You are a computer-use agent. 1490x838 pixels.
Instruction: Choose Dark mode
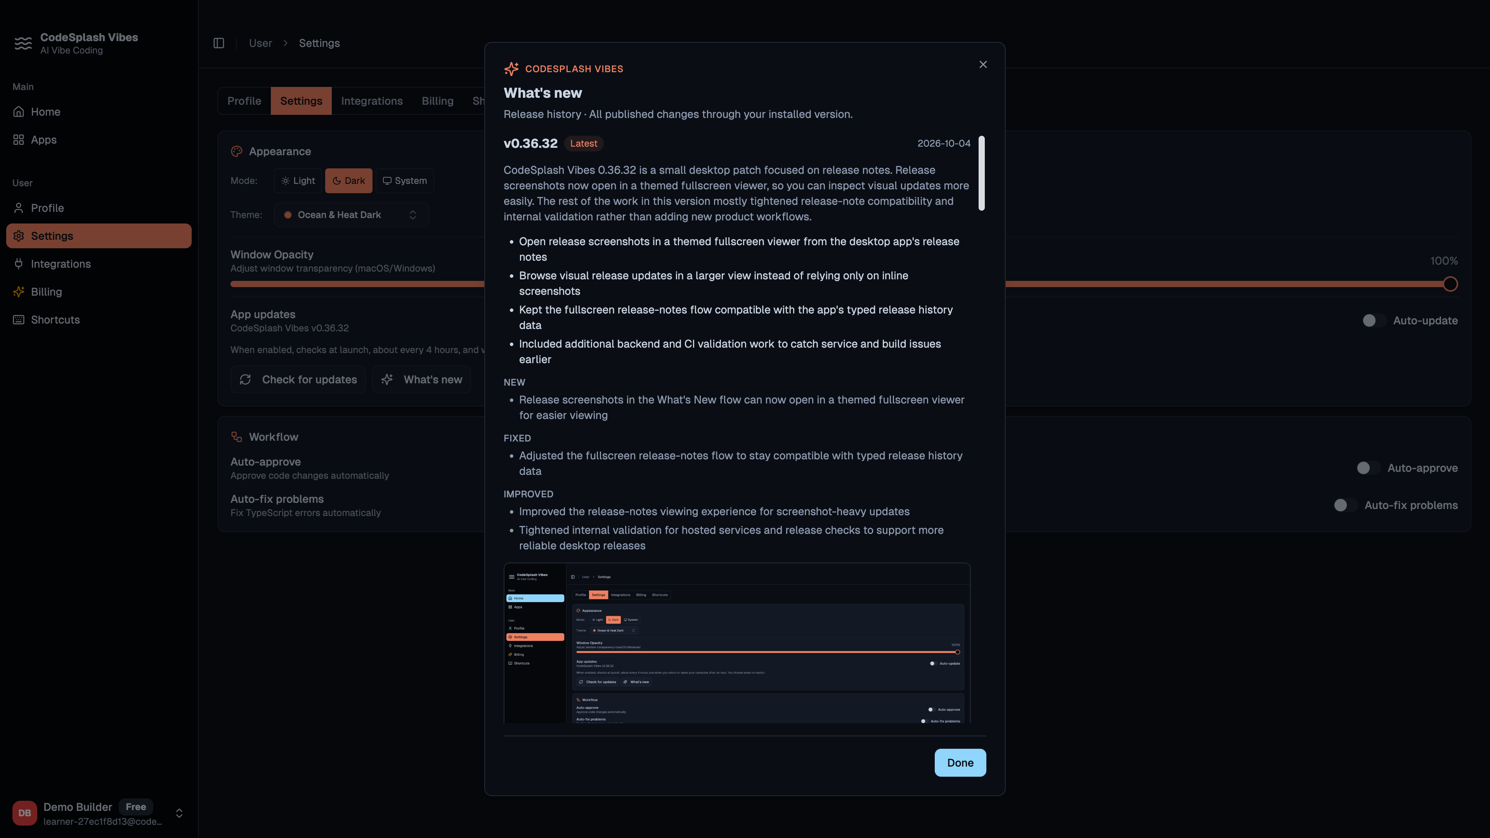[349, 181]
